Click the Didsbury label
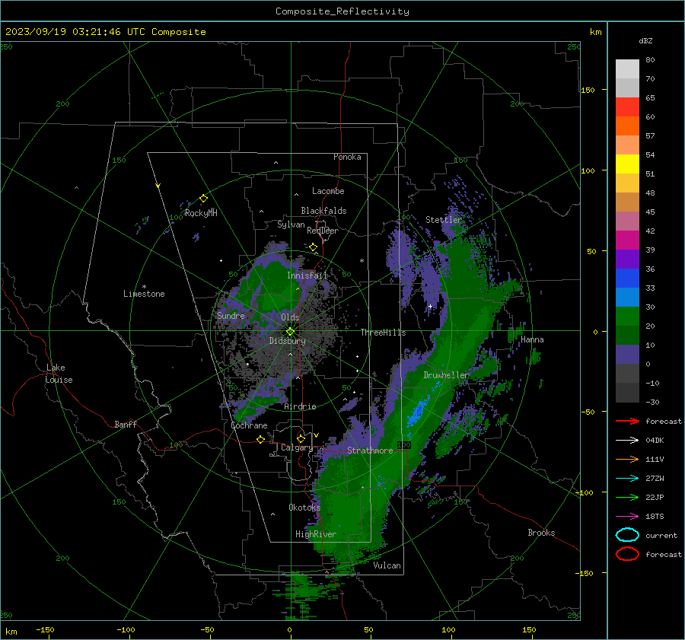This screenshot has height=640, width=685. (x=287, y=341)
